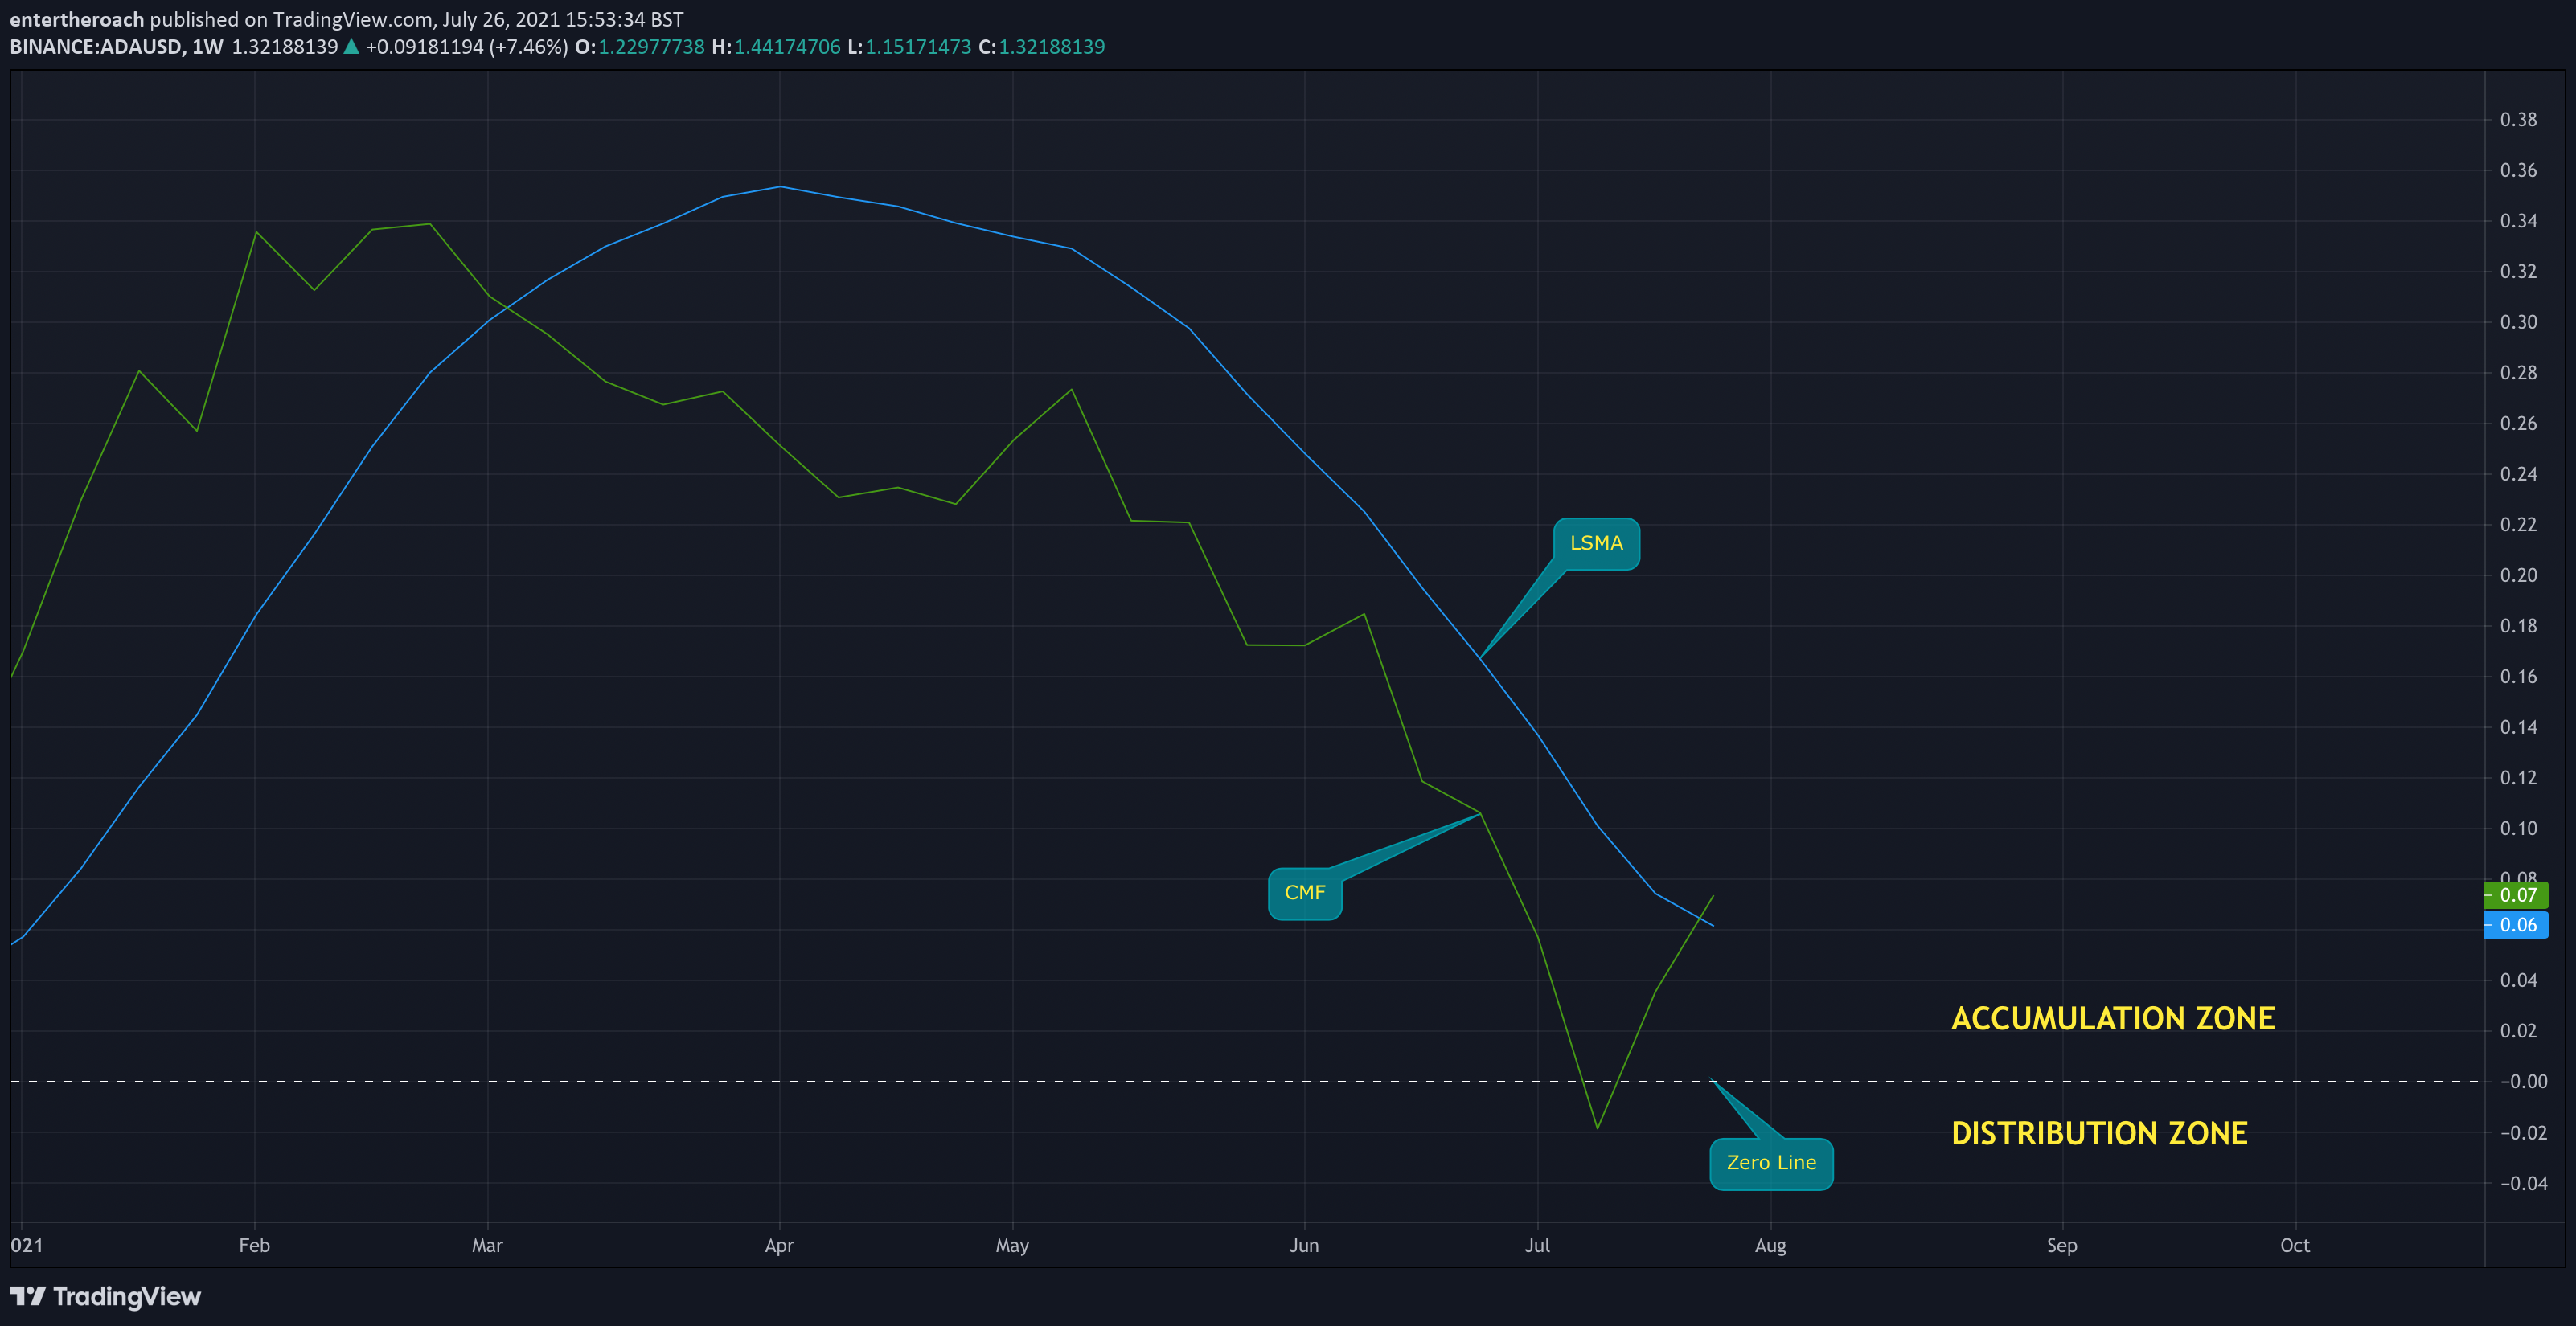Click the Zero Line callout label
Image resolution: width=2576 pixels, height=1326 pixels.
[x=1771, y=1163]
